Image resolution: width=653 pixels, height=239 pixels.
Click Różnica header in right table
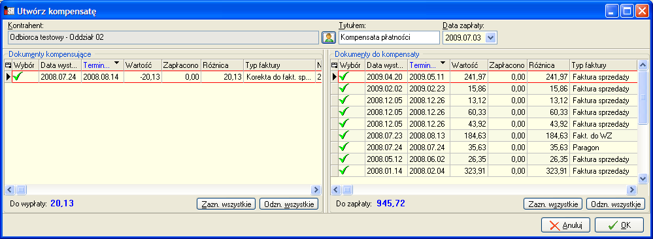pyautogui.click(x=548, y=65)
